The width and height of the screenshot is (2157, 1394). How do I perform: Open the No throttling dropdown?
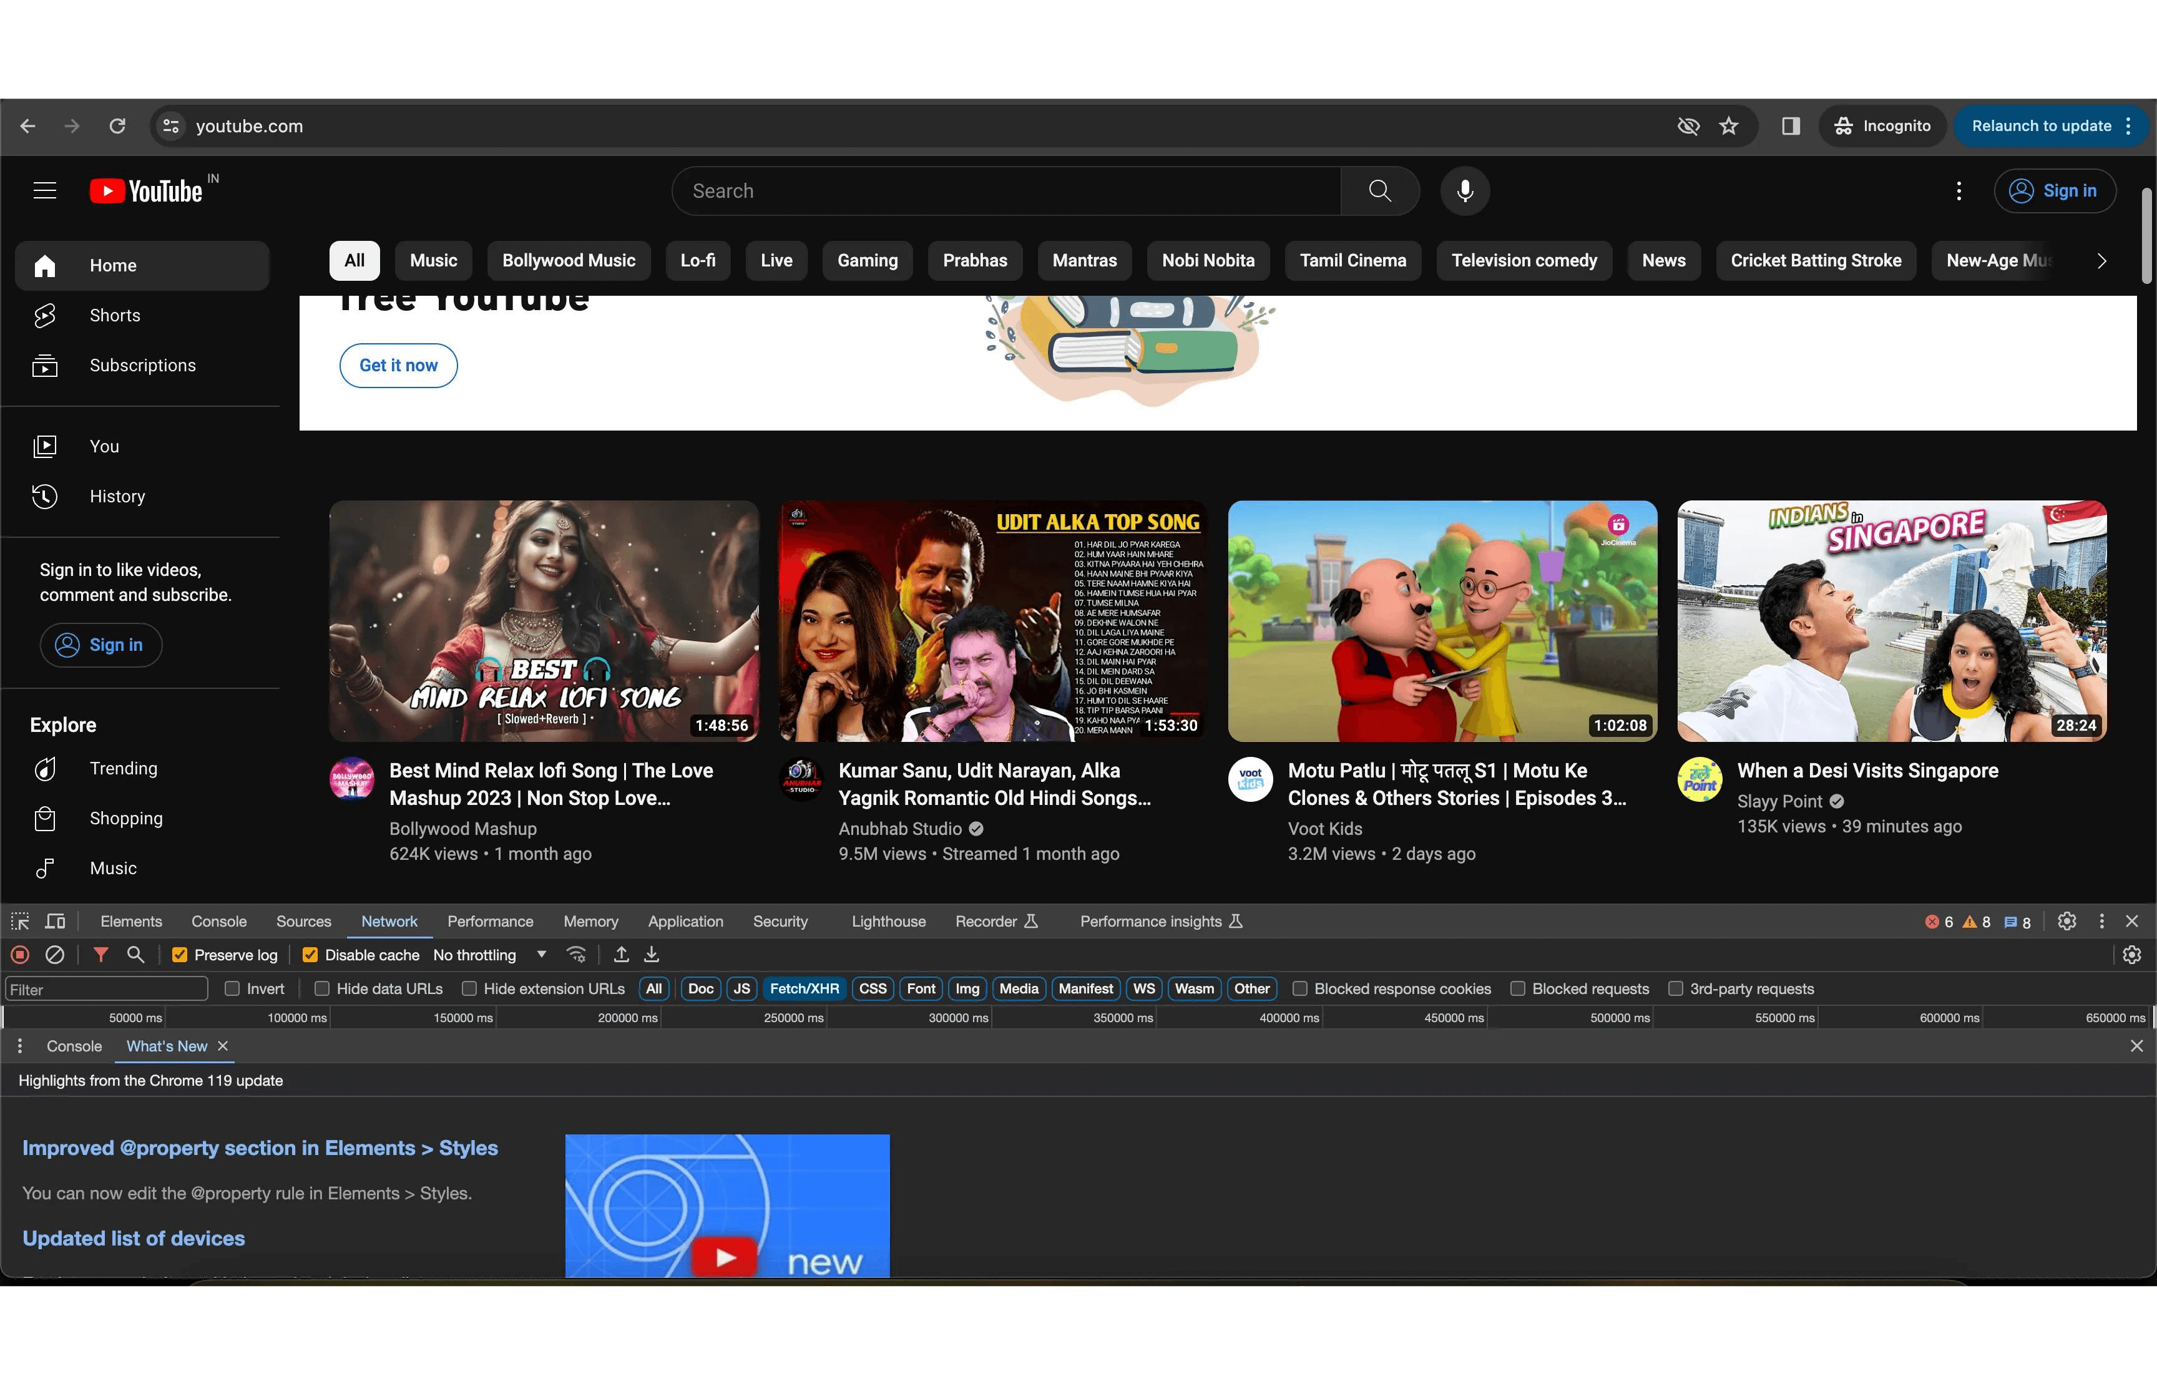click(x=490, y=955)
